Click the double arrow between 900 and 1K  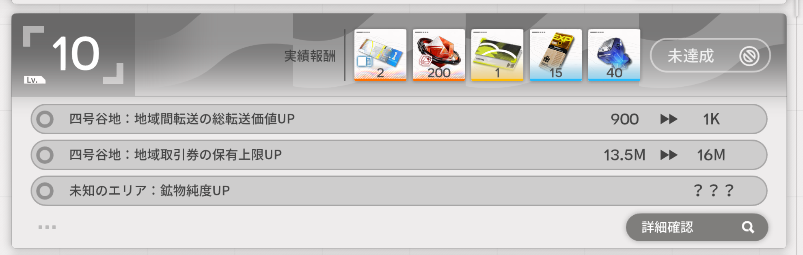coord(669,119)
